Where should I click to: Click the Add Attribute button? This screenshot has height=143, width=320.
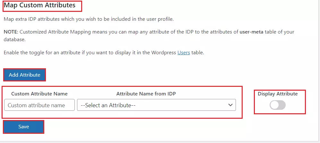(x=24, y=75)
